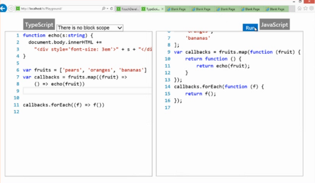Screen dimensions: 315x183
Task: Click 'document.body.innerHTML +=' on line 2
Action: [x=65, y=42]
